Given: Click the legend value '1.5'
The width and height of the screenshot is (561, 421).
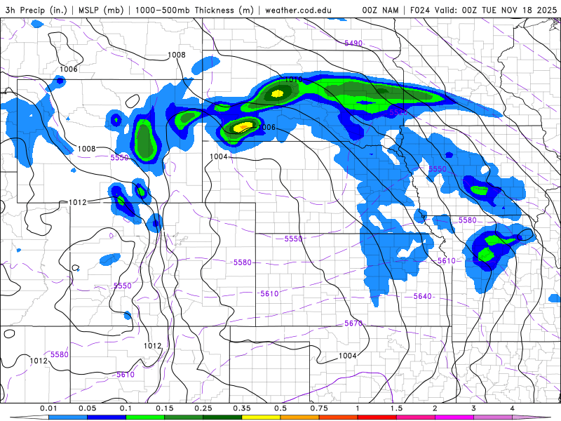Looking at the screenshot, I should click(x=396, y=408).
